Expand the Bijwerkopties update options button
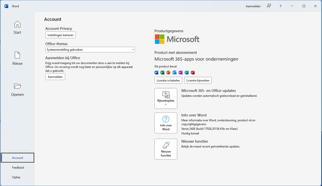The height and width of the screenshot is (186, 322). pyautogui.click(x=166, y=98)
